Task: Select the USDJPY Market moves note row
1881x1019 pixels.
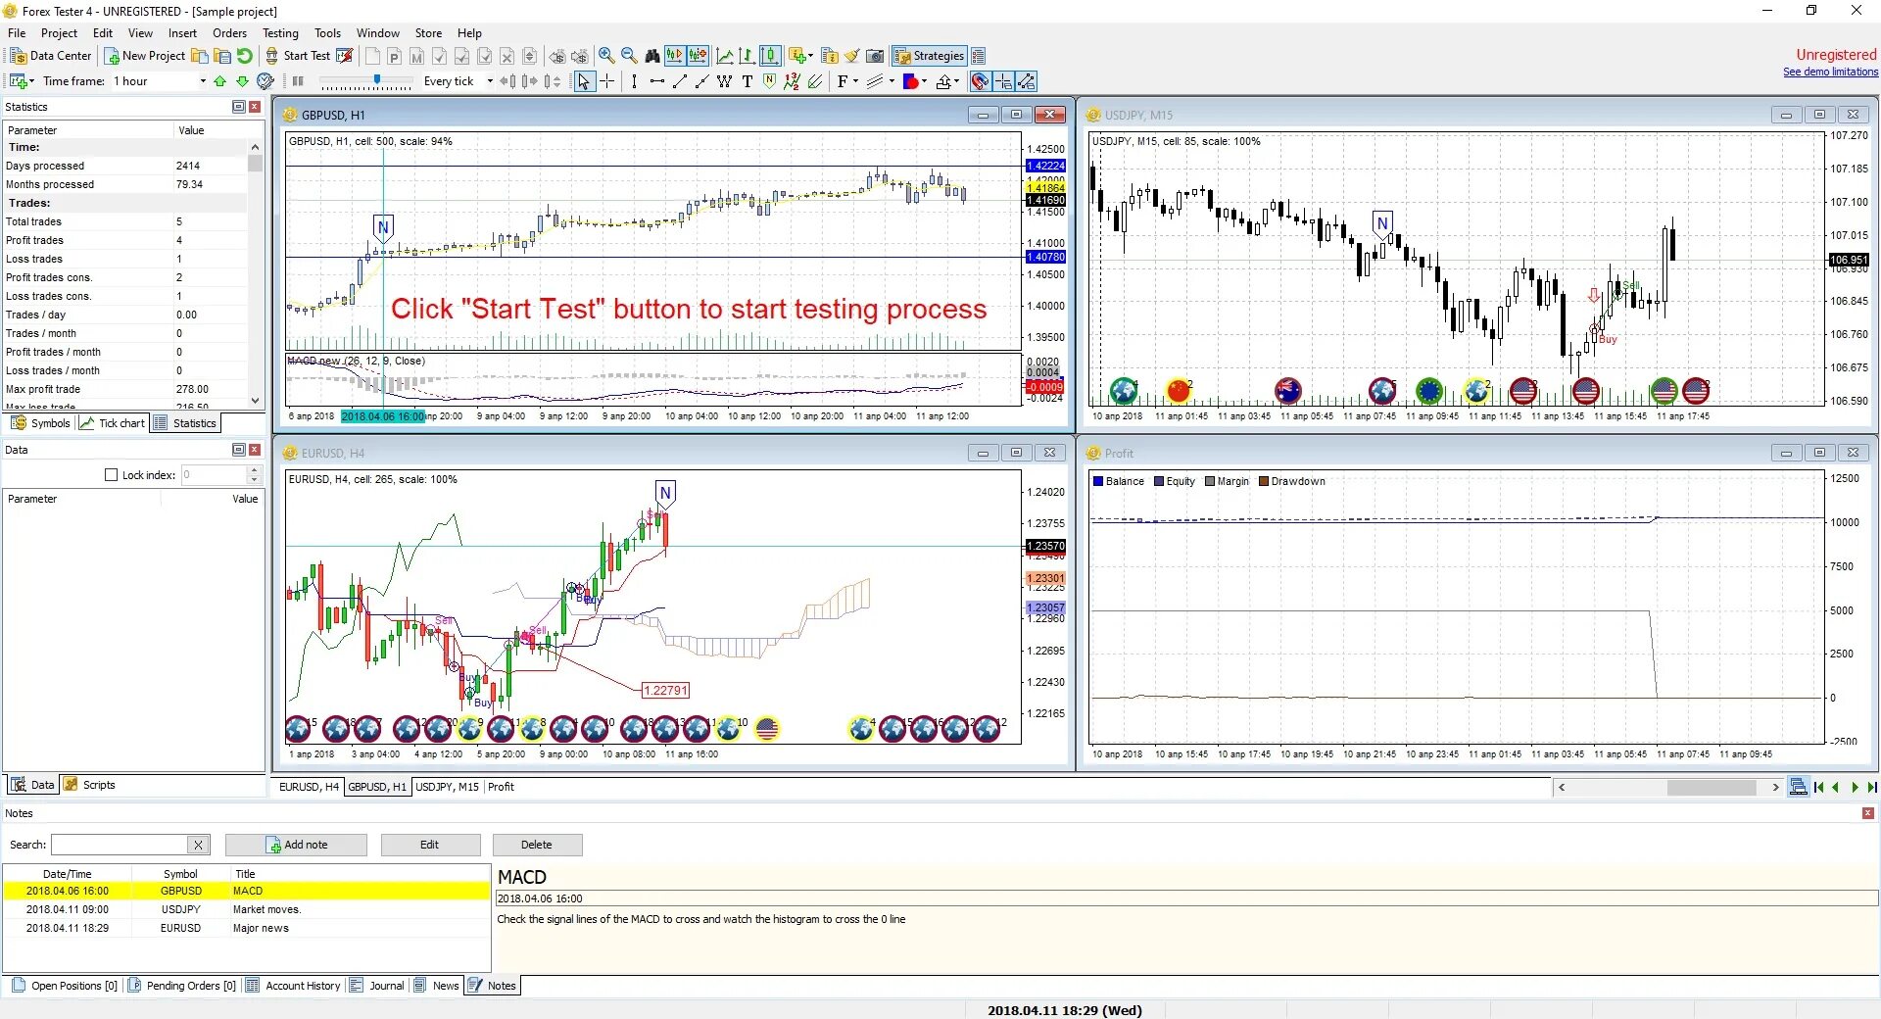Action: coord(246,909)
